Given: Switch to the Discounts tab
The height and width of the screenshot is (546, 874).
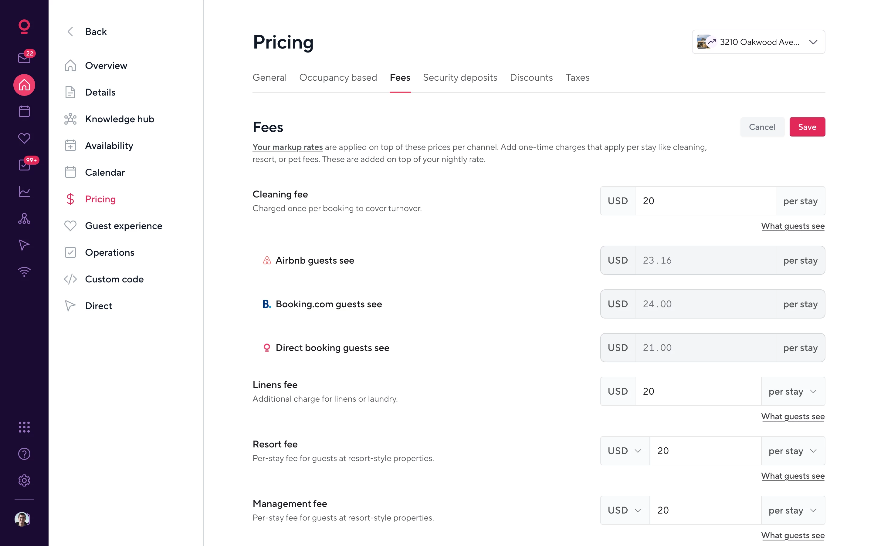Looking at the screenshot, I should click(x=531, y=78).
